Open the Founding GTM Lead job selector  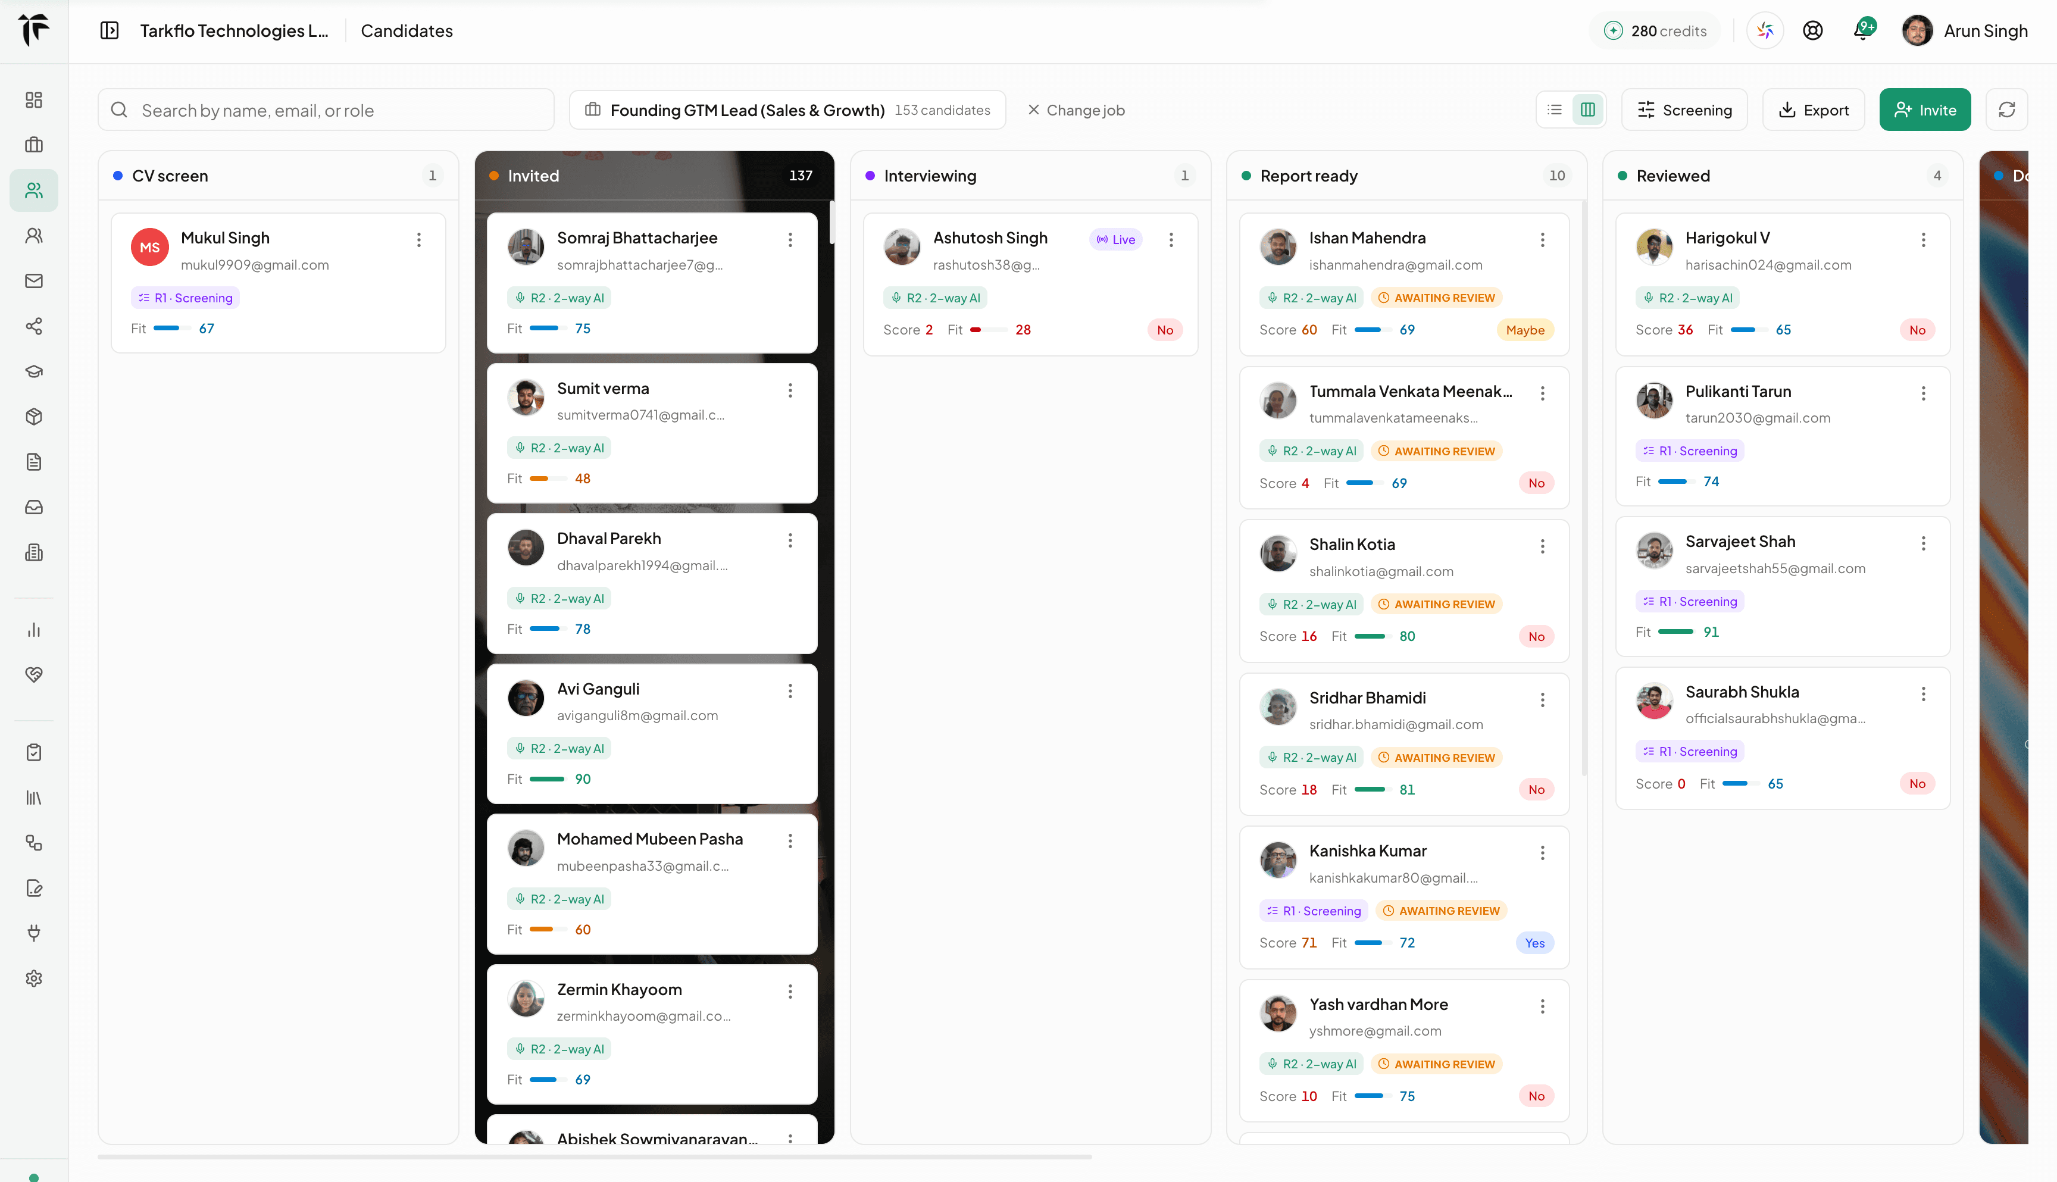pyautogui.click(x=787, y=110)
